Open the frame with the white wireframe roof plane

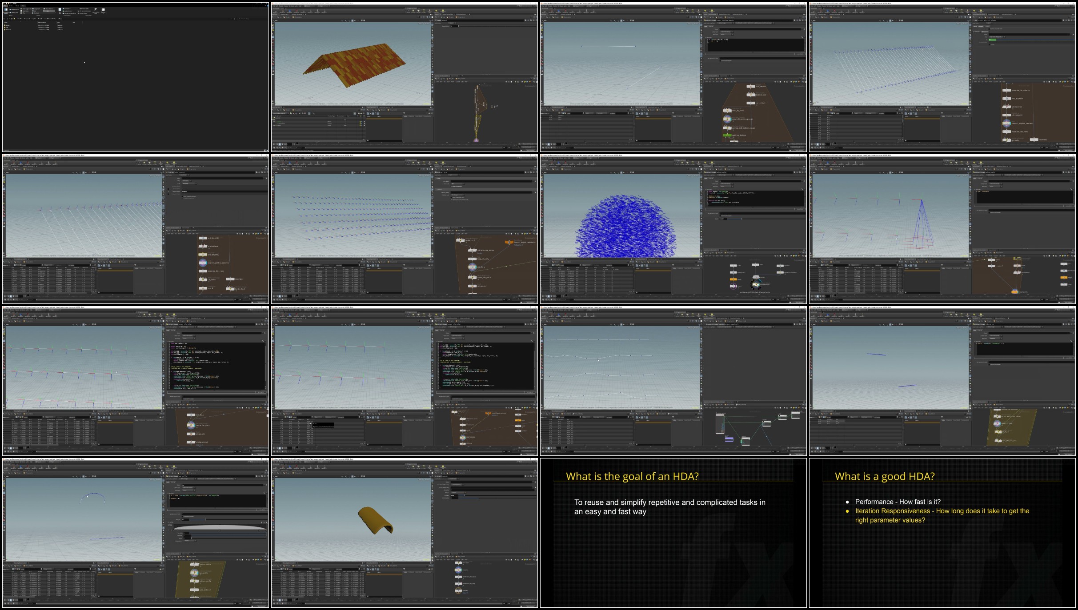pyautogui.click(x=942, y=77)
